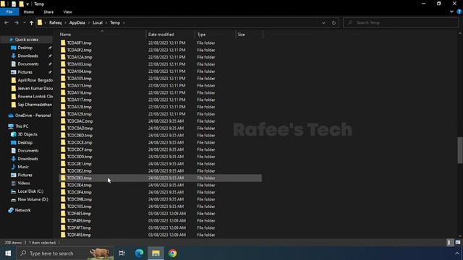
Task: Click folder icon of TCDA117.tmp
Action: click(63, 100)
